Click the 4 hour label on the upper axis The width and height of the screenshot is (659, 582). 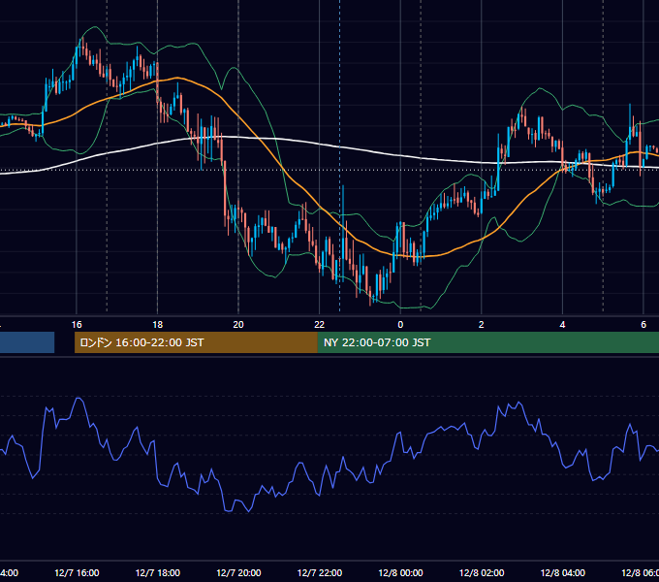[562, 325]
